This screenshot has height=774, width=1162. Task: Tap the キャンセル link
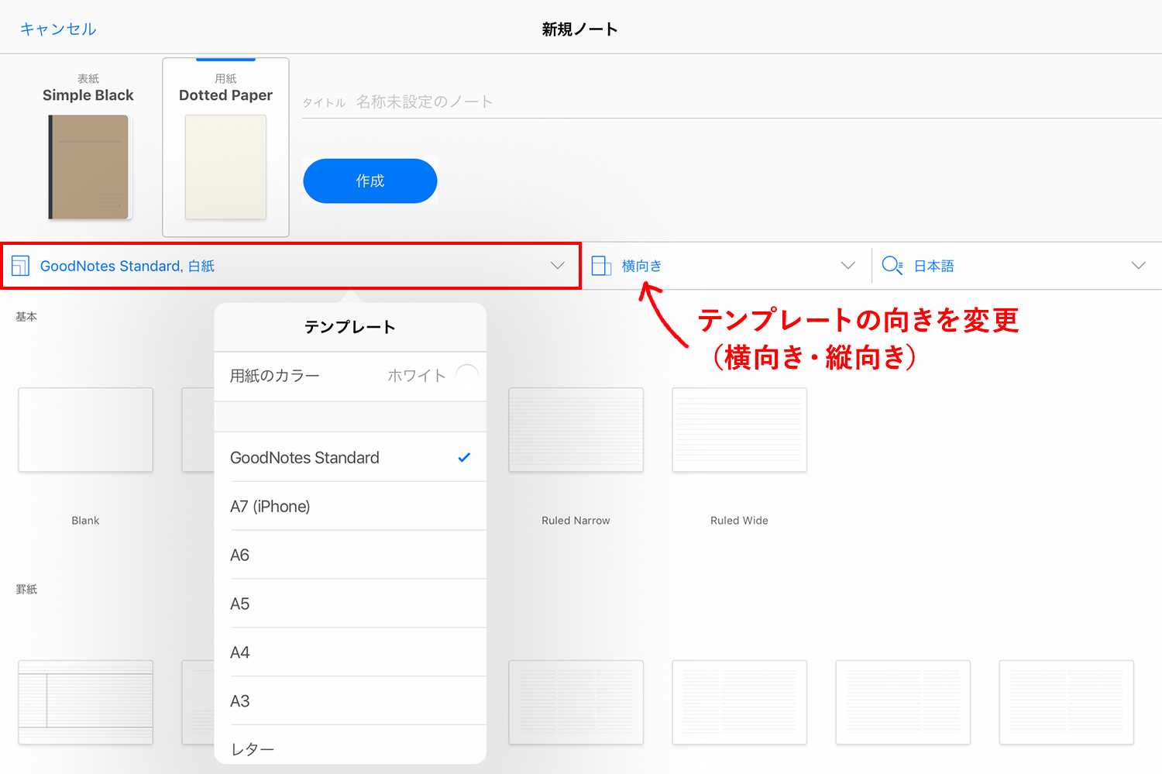pos(58,29)
